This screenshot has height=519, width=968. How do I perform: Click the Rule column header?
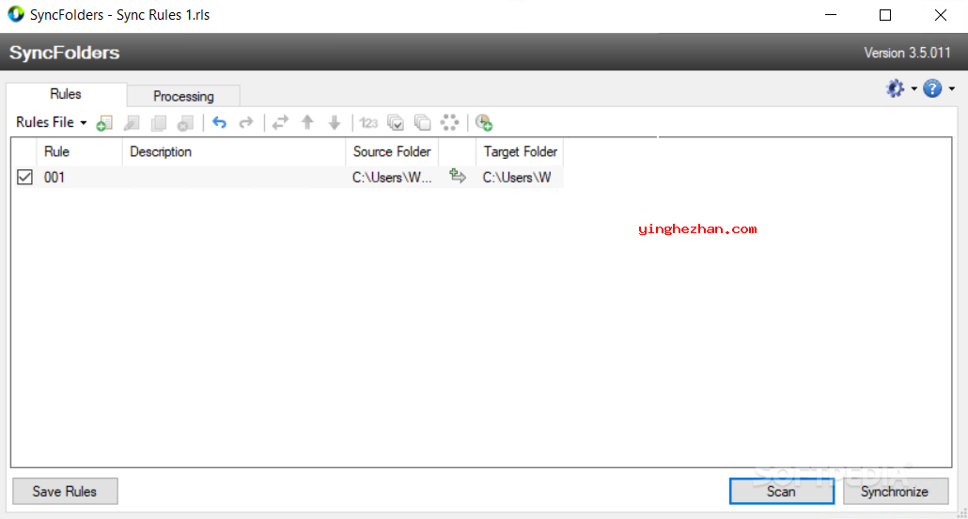click(x=80, y=151)
